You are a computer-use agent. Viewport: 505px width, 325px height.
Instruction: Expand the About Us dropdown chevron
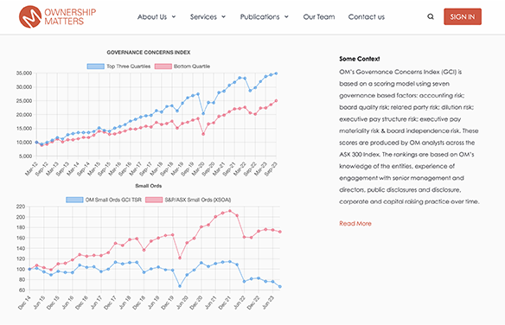pyautogui.click(x=174, y=16)
